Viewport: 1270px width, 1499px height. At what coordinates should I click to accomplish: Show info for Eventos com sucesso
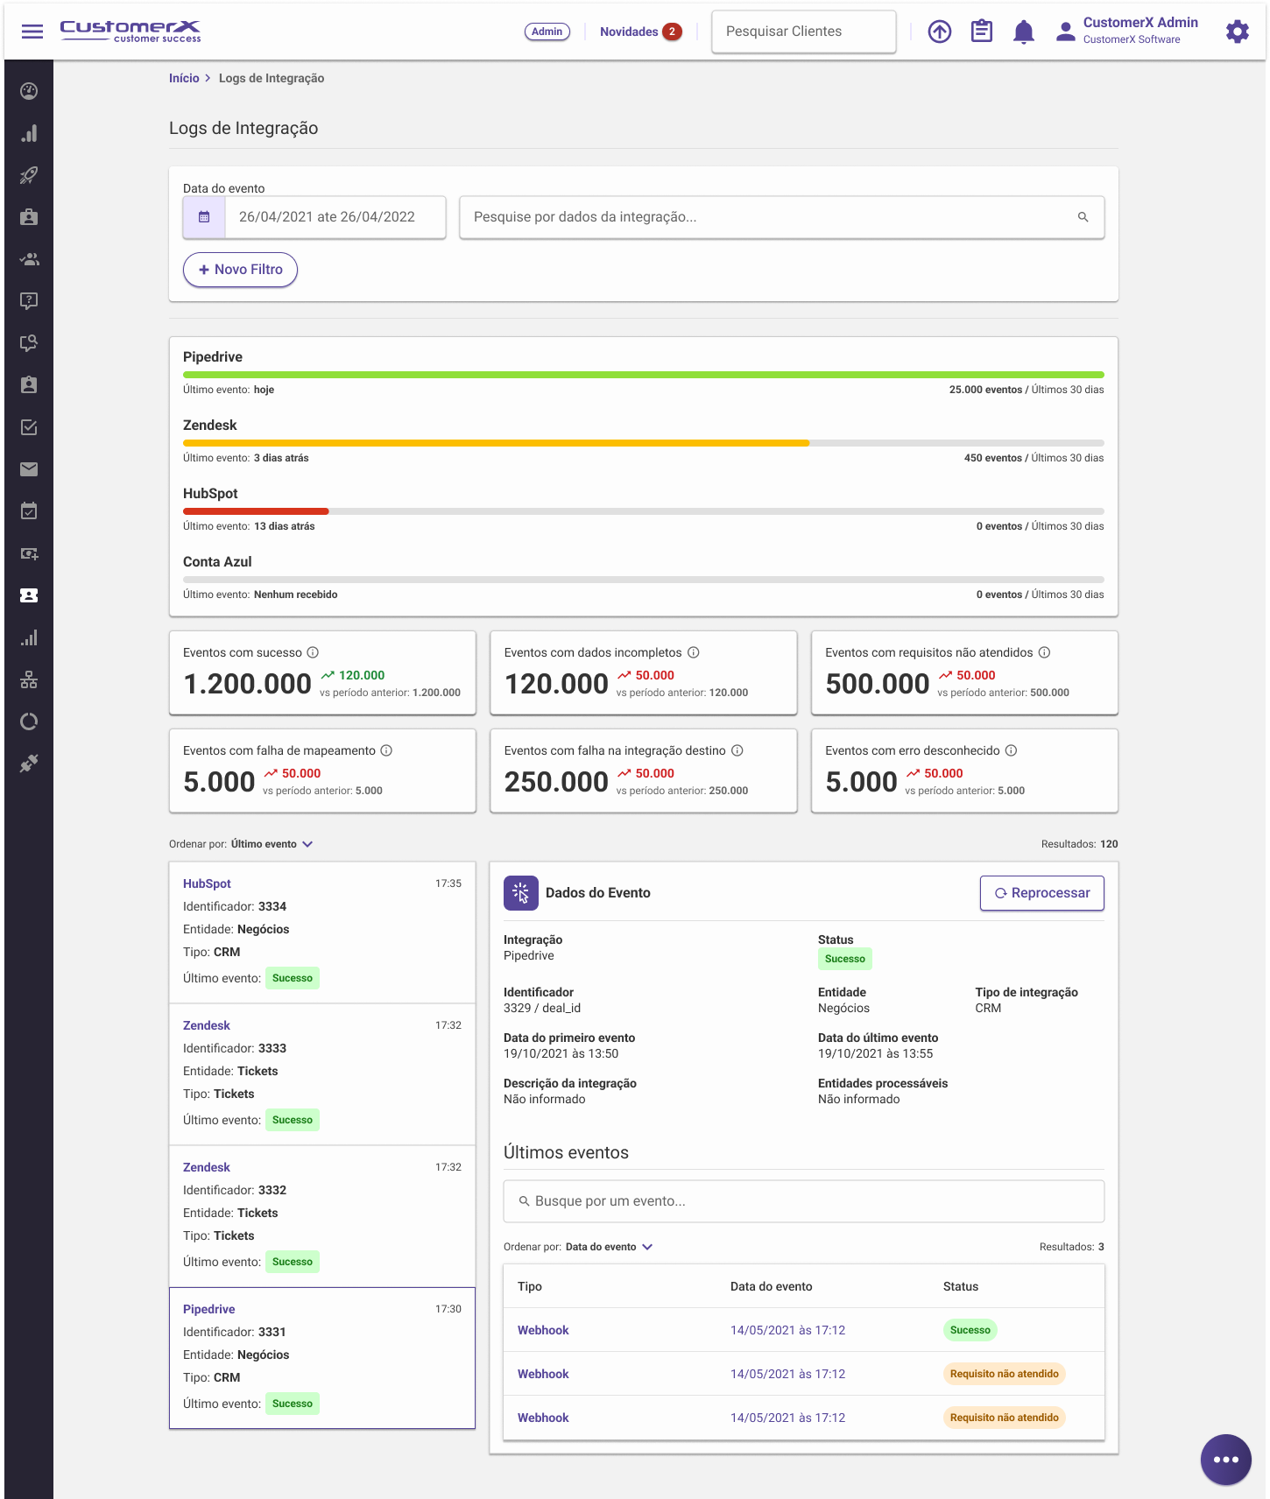point(313,652)
